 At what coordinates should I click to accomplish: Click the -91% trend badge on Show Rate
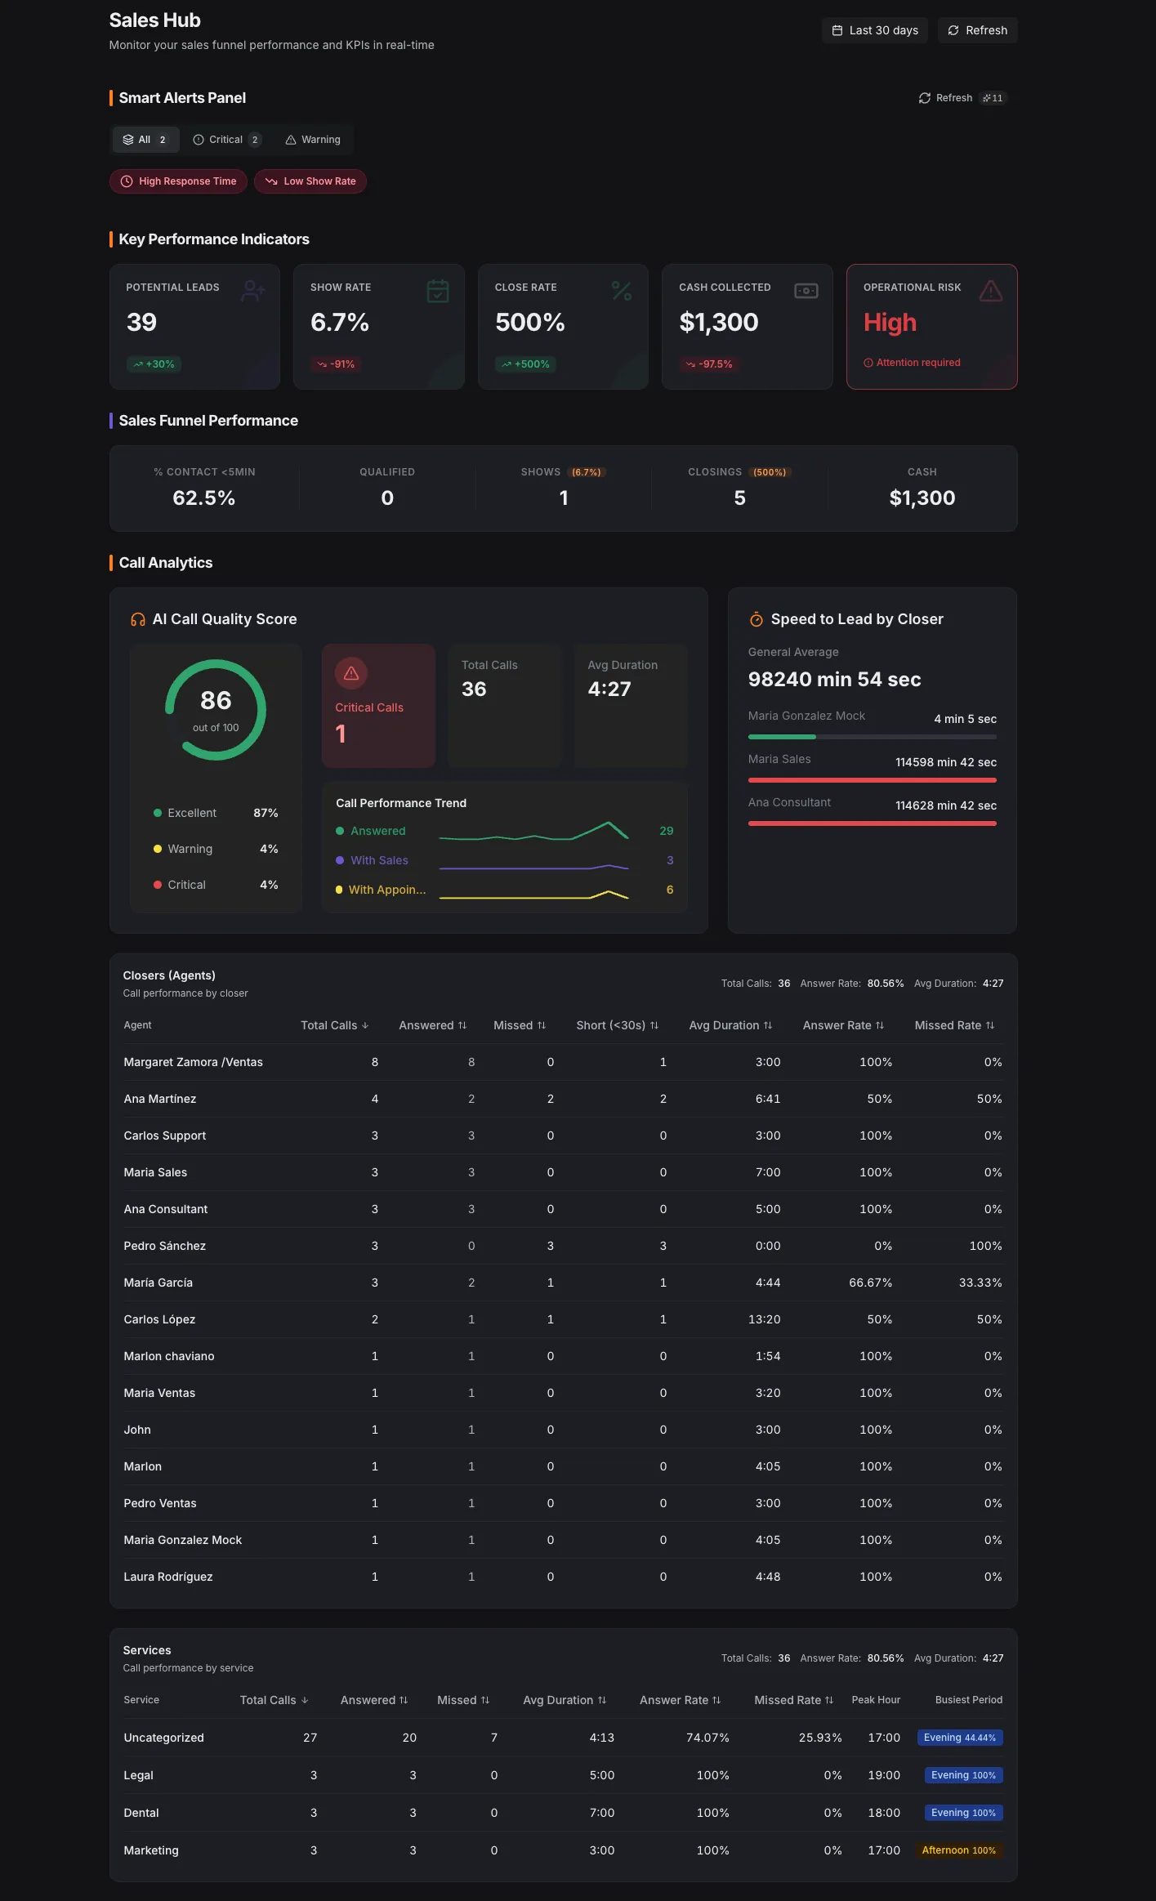point(336,364)
